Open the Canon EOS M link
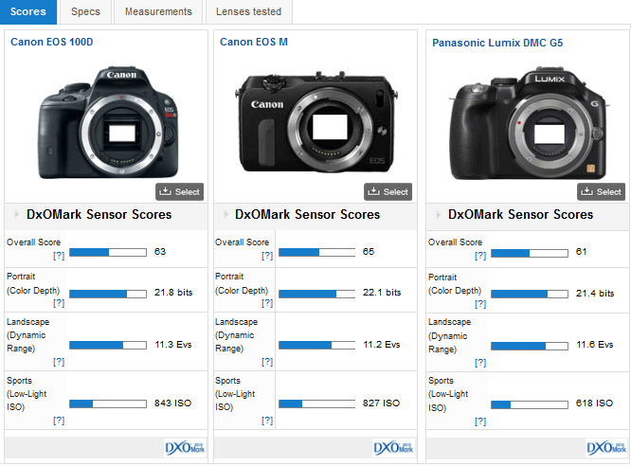The height and width of the screenshot is (466, 631). tap(254, 42)
